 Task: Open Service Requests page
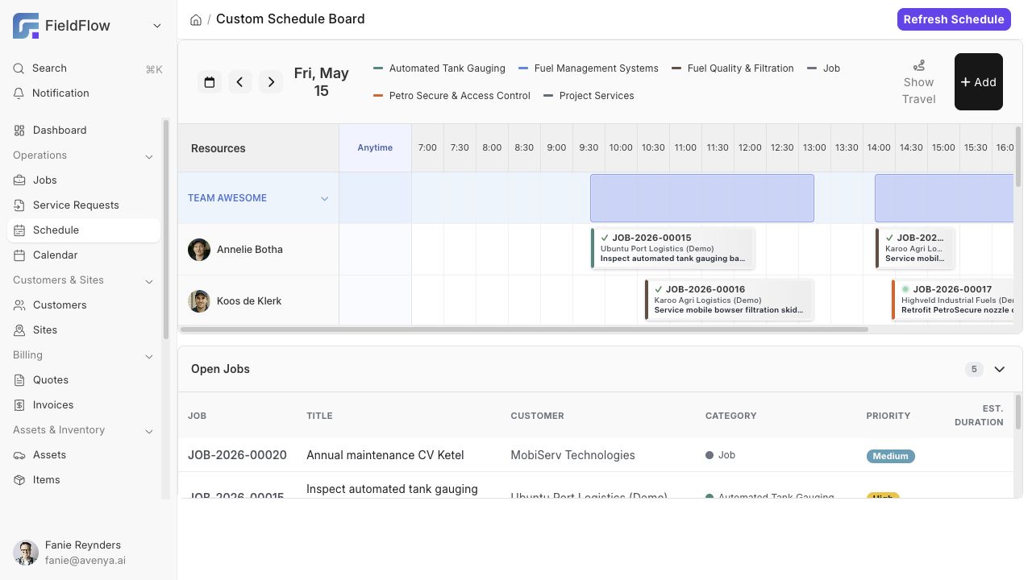coord(84,205)
